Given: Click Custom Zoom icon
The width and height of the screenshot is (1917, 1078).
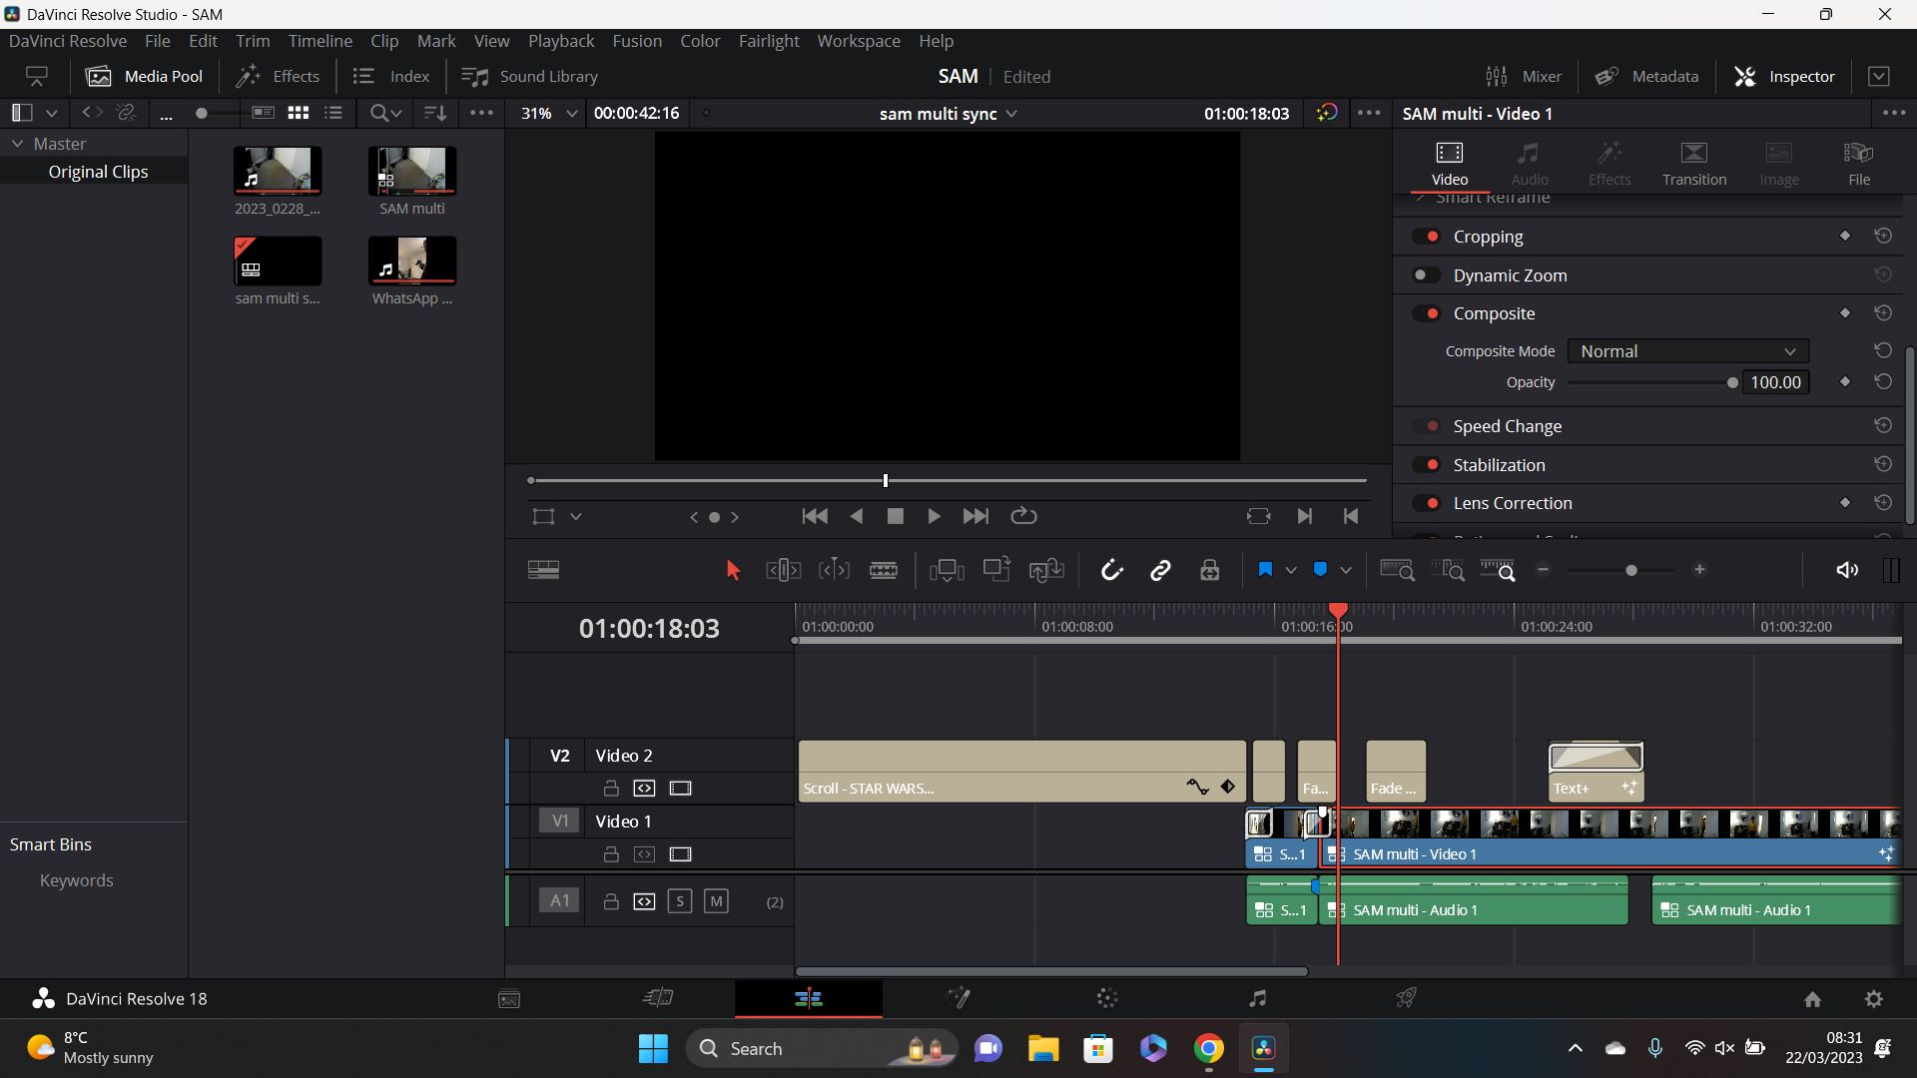Looking at the screenshot, I should pos(1497,570).
